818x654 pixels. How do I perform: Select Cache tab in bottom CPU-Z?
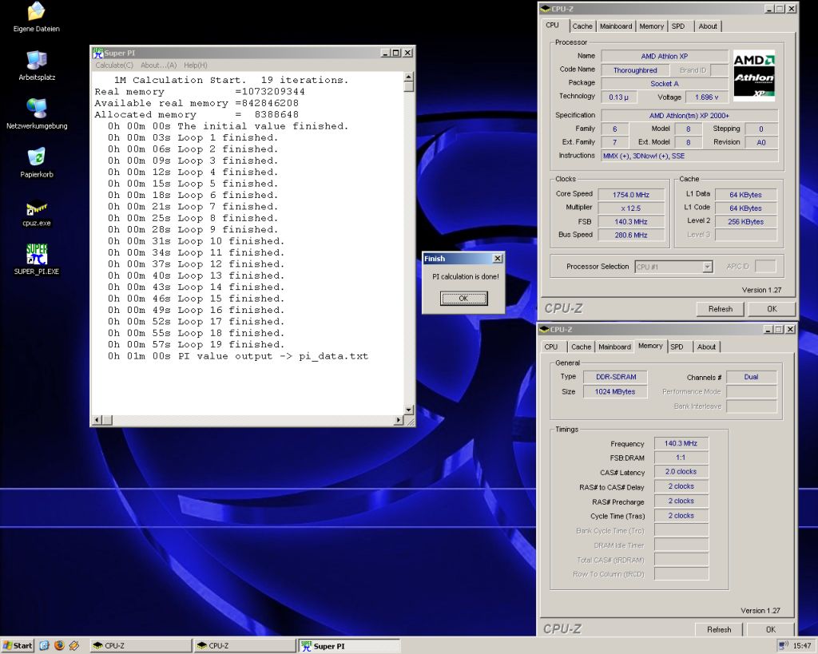(x=582, y=347)
